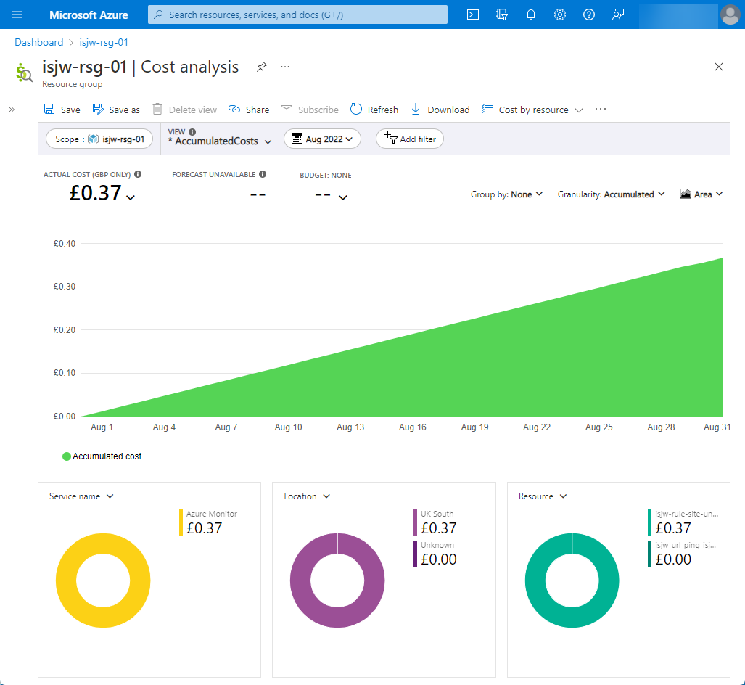Save the current cost view
Viewport: 745px width, 685px height.
click(x=62, y=110)
